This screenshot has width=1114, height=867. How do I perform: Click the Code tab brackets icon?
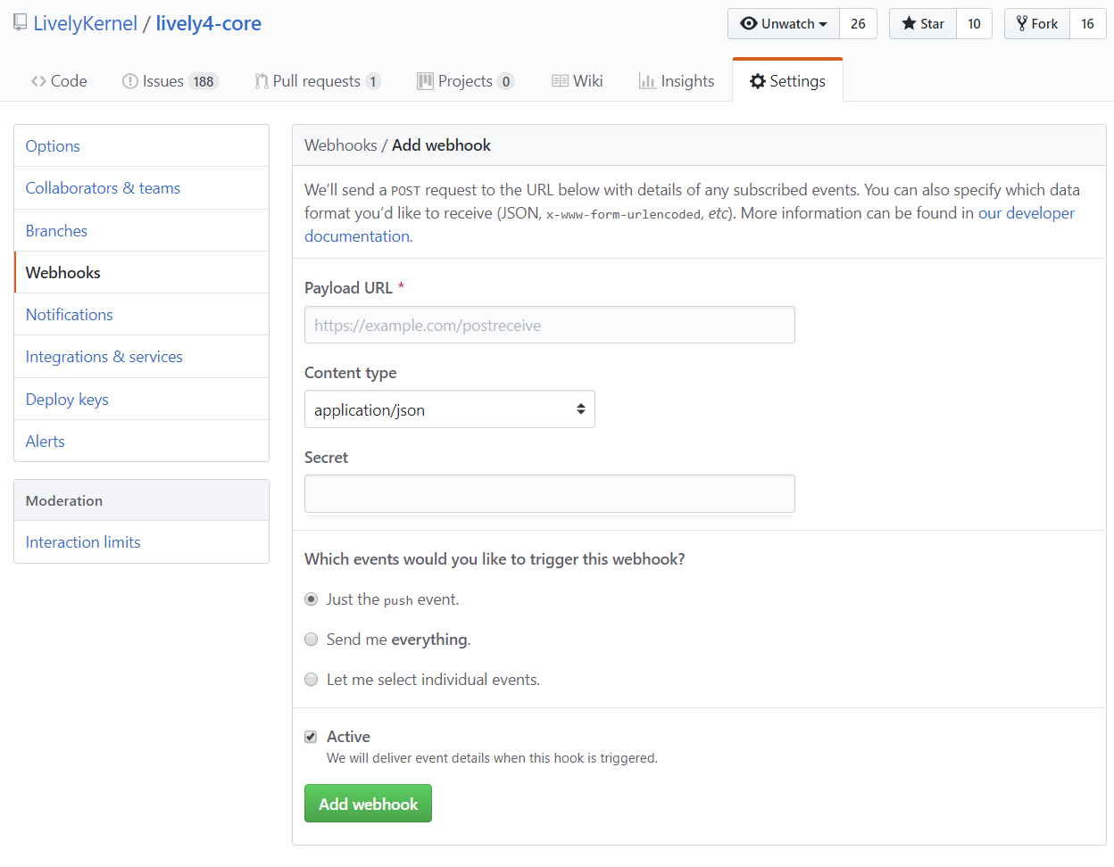tap(38, 81)
